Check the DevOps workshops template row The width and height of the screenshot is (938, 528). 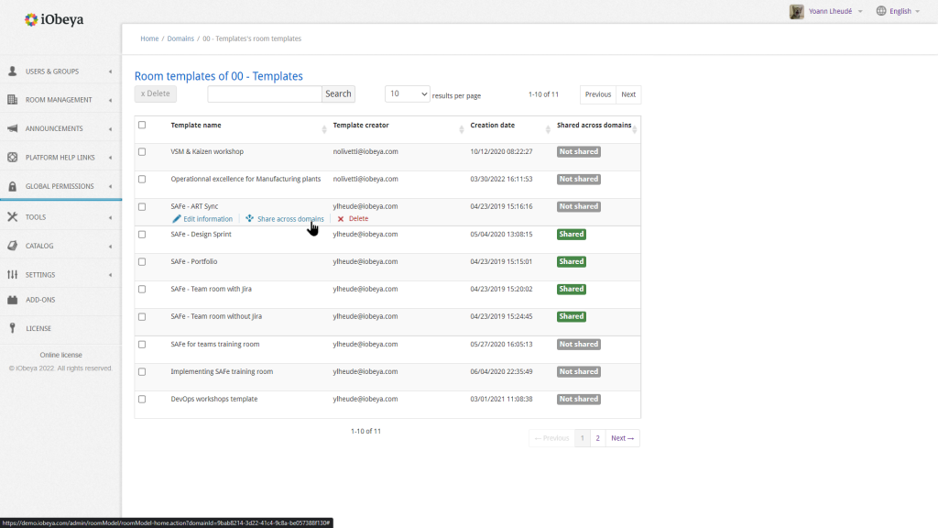tap(142, 400)
